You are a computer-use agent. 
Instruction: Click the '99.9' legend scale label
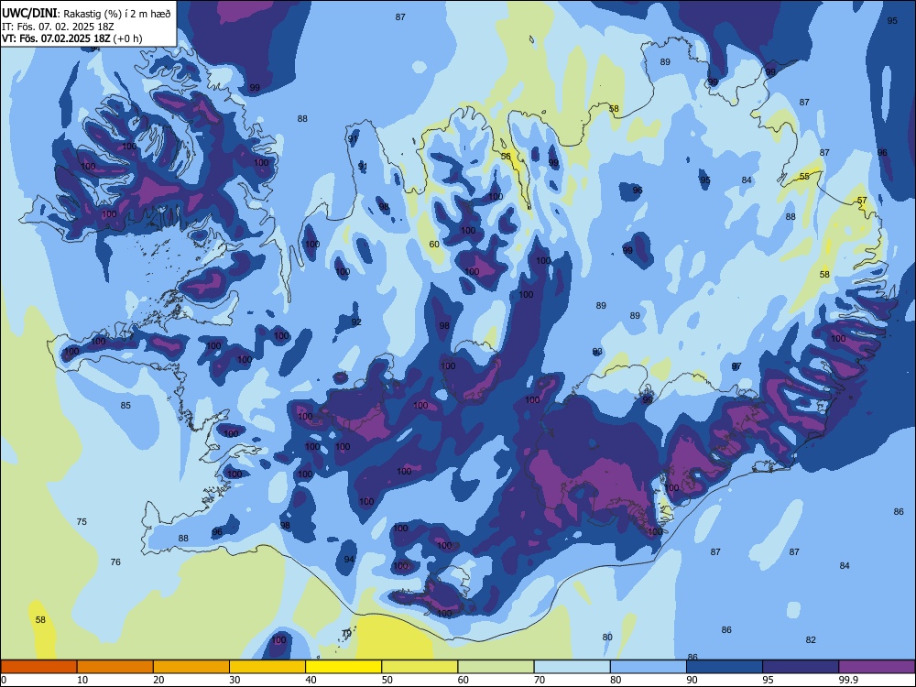[x=848, y=680]
